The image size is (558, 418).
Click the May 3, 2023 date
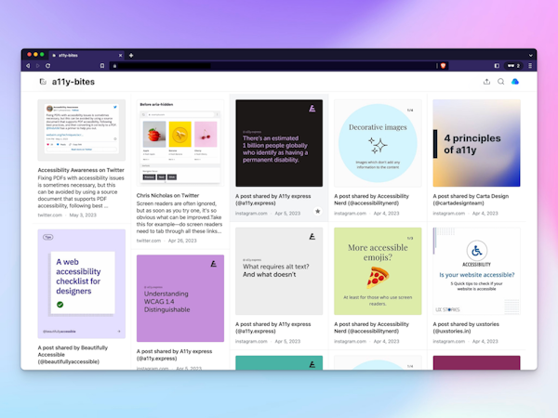point(83,216)
